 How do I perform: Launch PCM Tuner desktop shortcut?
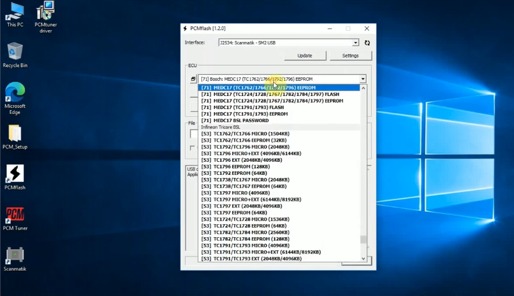coord(15,218)
